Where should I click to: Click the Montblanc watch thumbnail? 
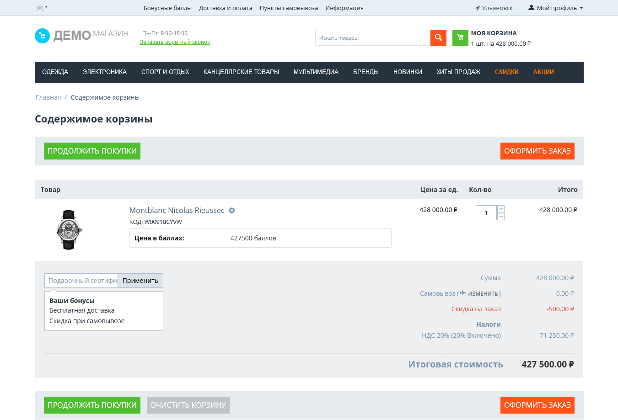(69, 229)
